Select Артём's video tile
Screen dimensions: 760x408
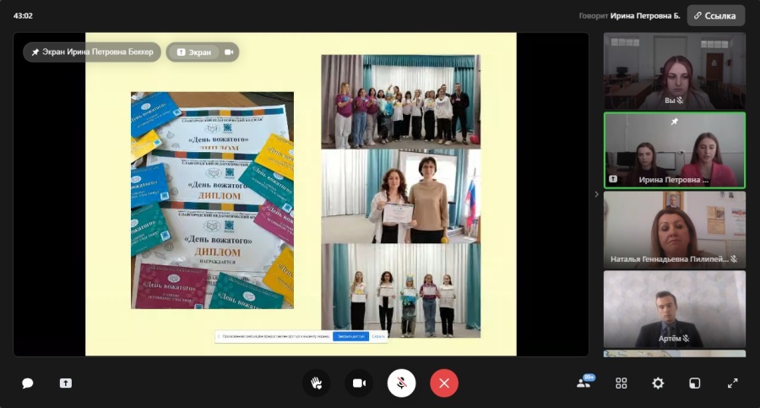[x=674, y=308]
